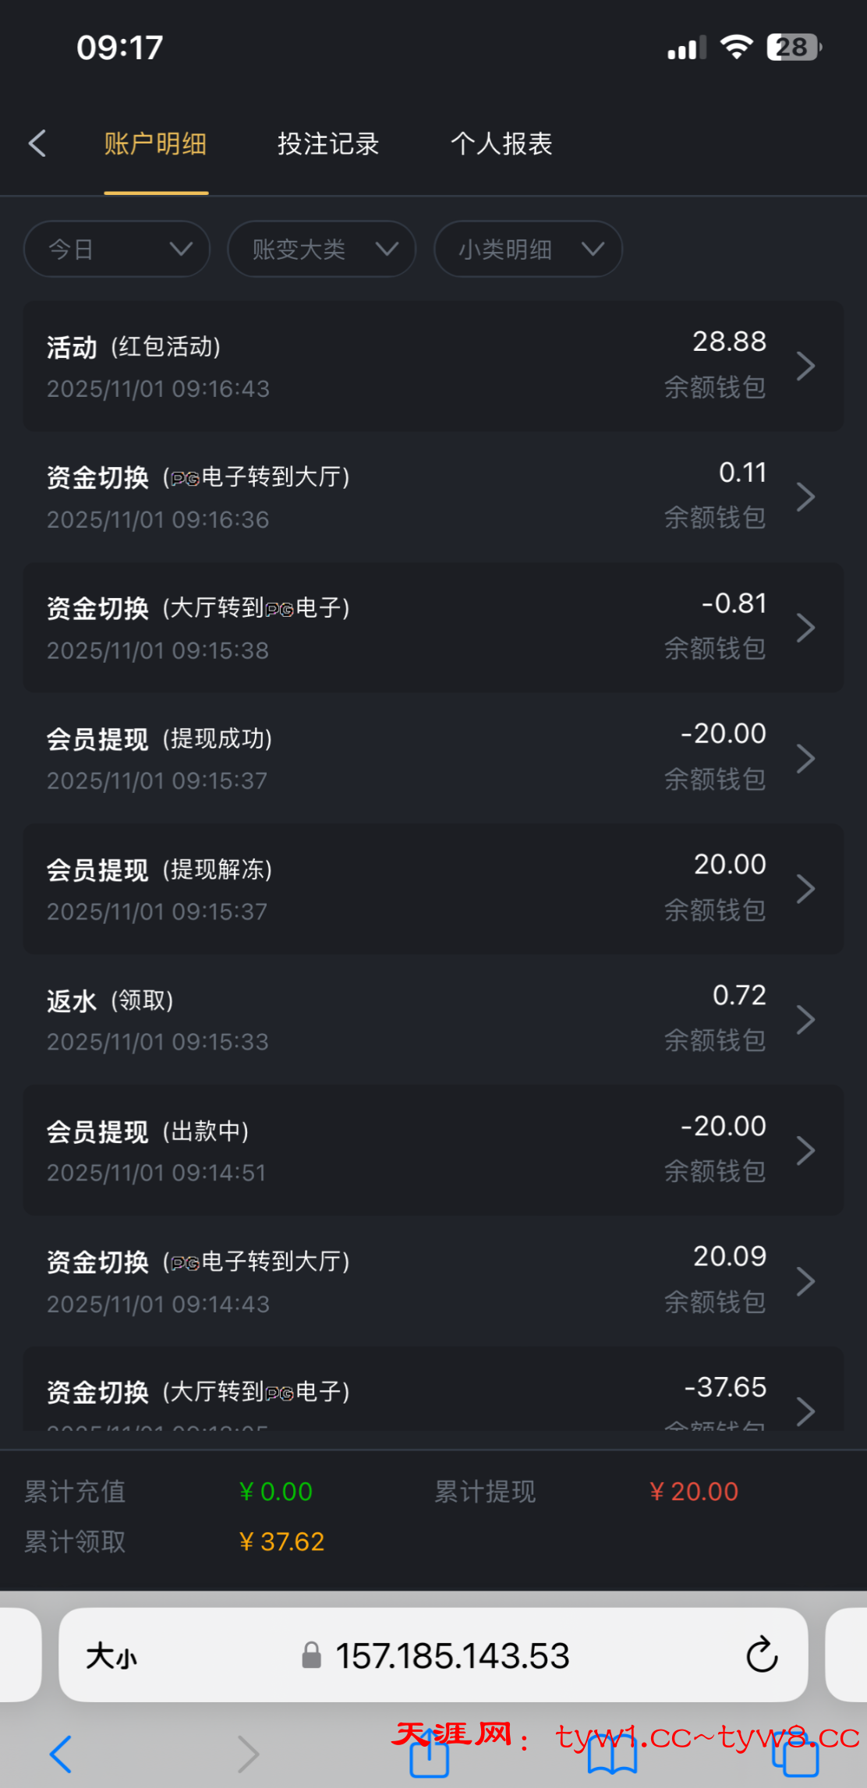Select the 账户明细 tab

coord(156,144)
